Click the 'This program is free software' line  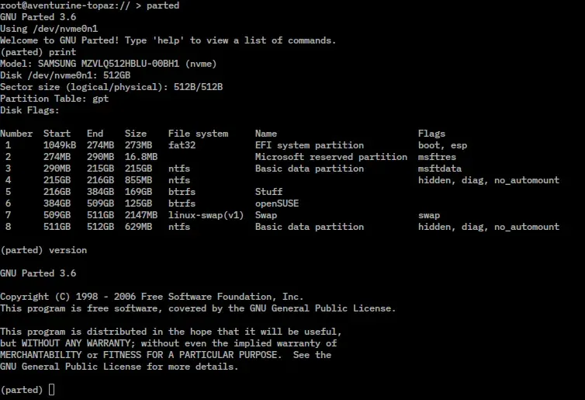point(198,308)
